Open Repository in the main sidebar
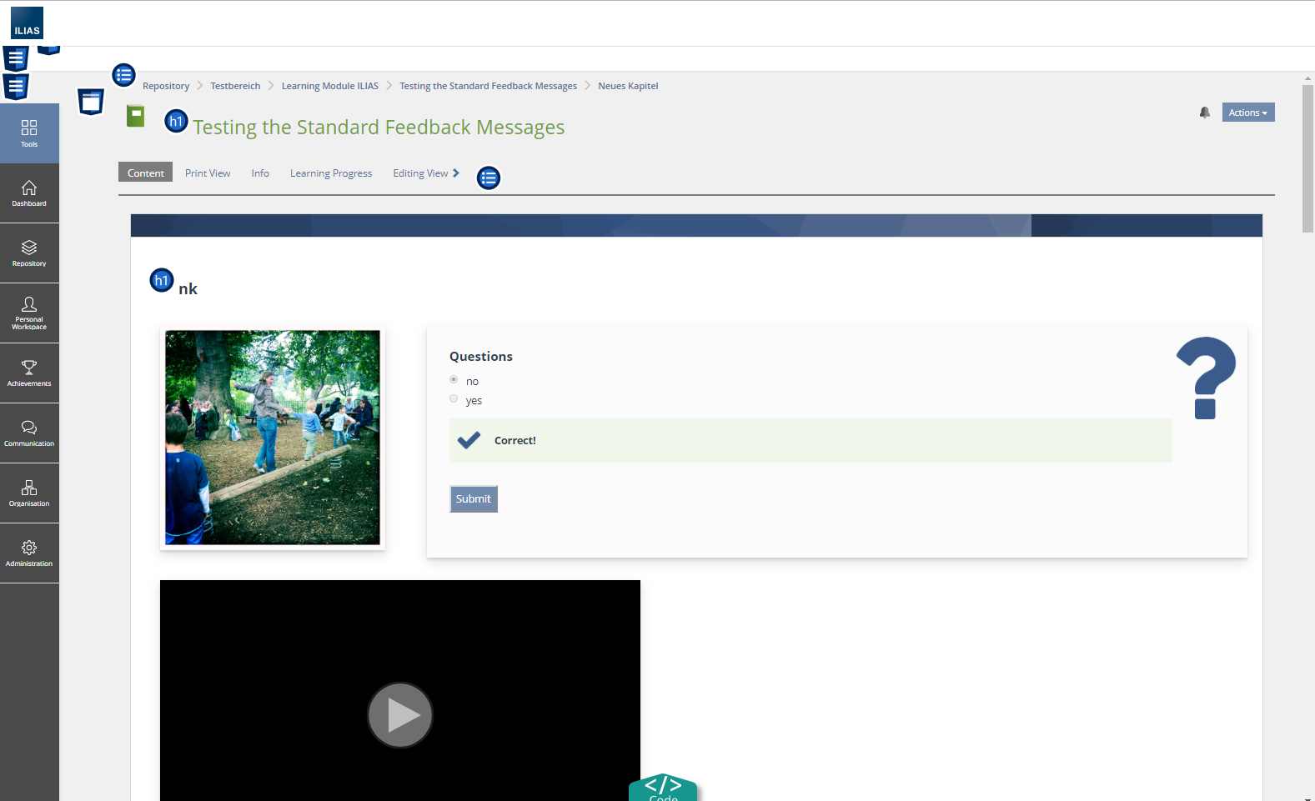1315x801 pixels. coord(29,253)
